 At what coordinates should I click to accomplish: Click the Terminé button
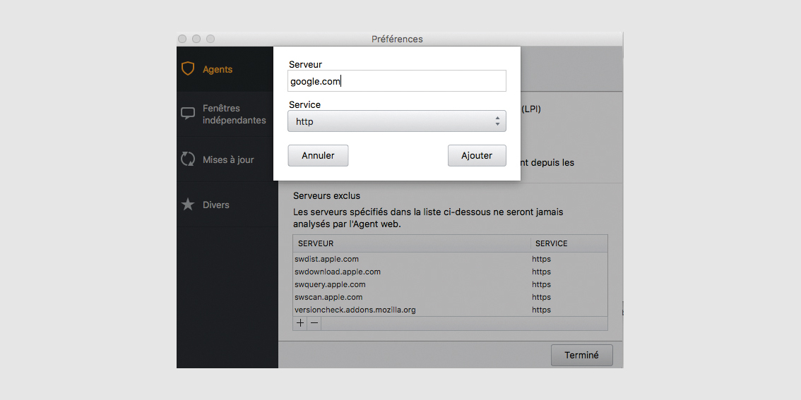click(x=582, y=355)
